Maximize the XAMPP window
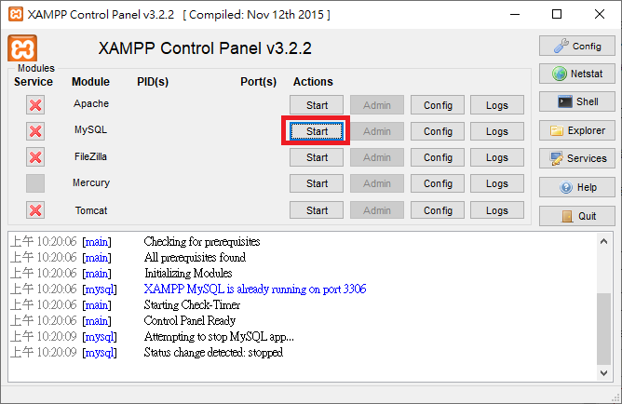Screen dimensions: 622x404 [x=557, y=14]
